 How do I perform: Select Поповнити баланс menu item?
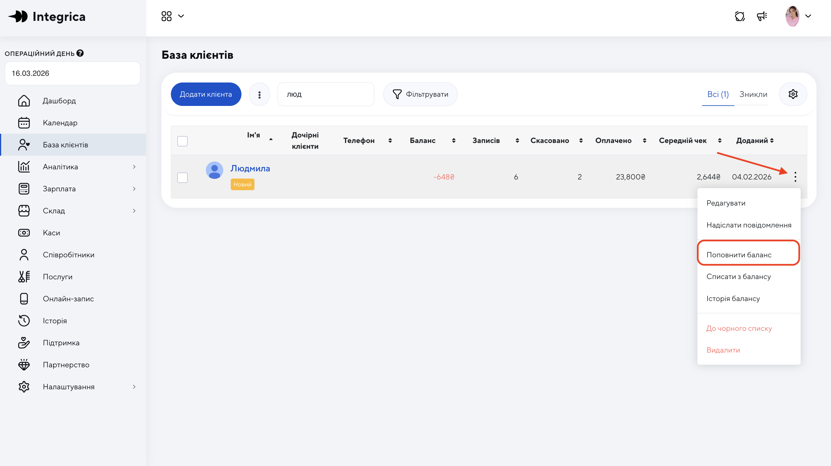tap(739, 255)
